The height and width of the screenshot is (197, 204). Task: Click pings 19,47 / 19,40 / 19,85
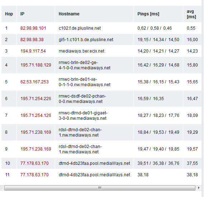click(158, 149)
